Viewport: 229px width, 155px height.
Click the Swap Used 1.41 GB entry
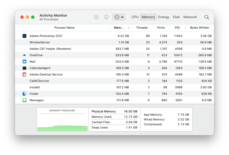point(114,127)
